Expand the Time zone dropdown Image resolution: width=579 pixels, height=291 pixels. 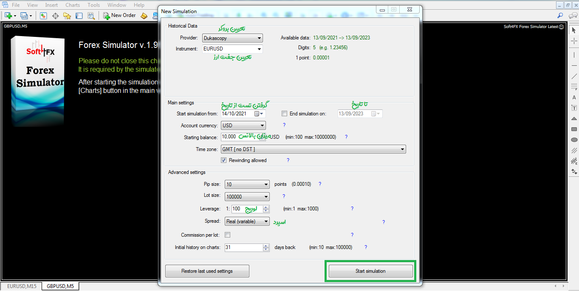tap(314, 149)
